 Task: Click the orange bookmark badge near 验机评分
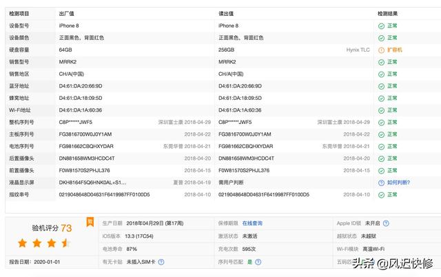point(90,222)
